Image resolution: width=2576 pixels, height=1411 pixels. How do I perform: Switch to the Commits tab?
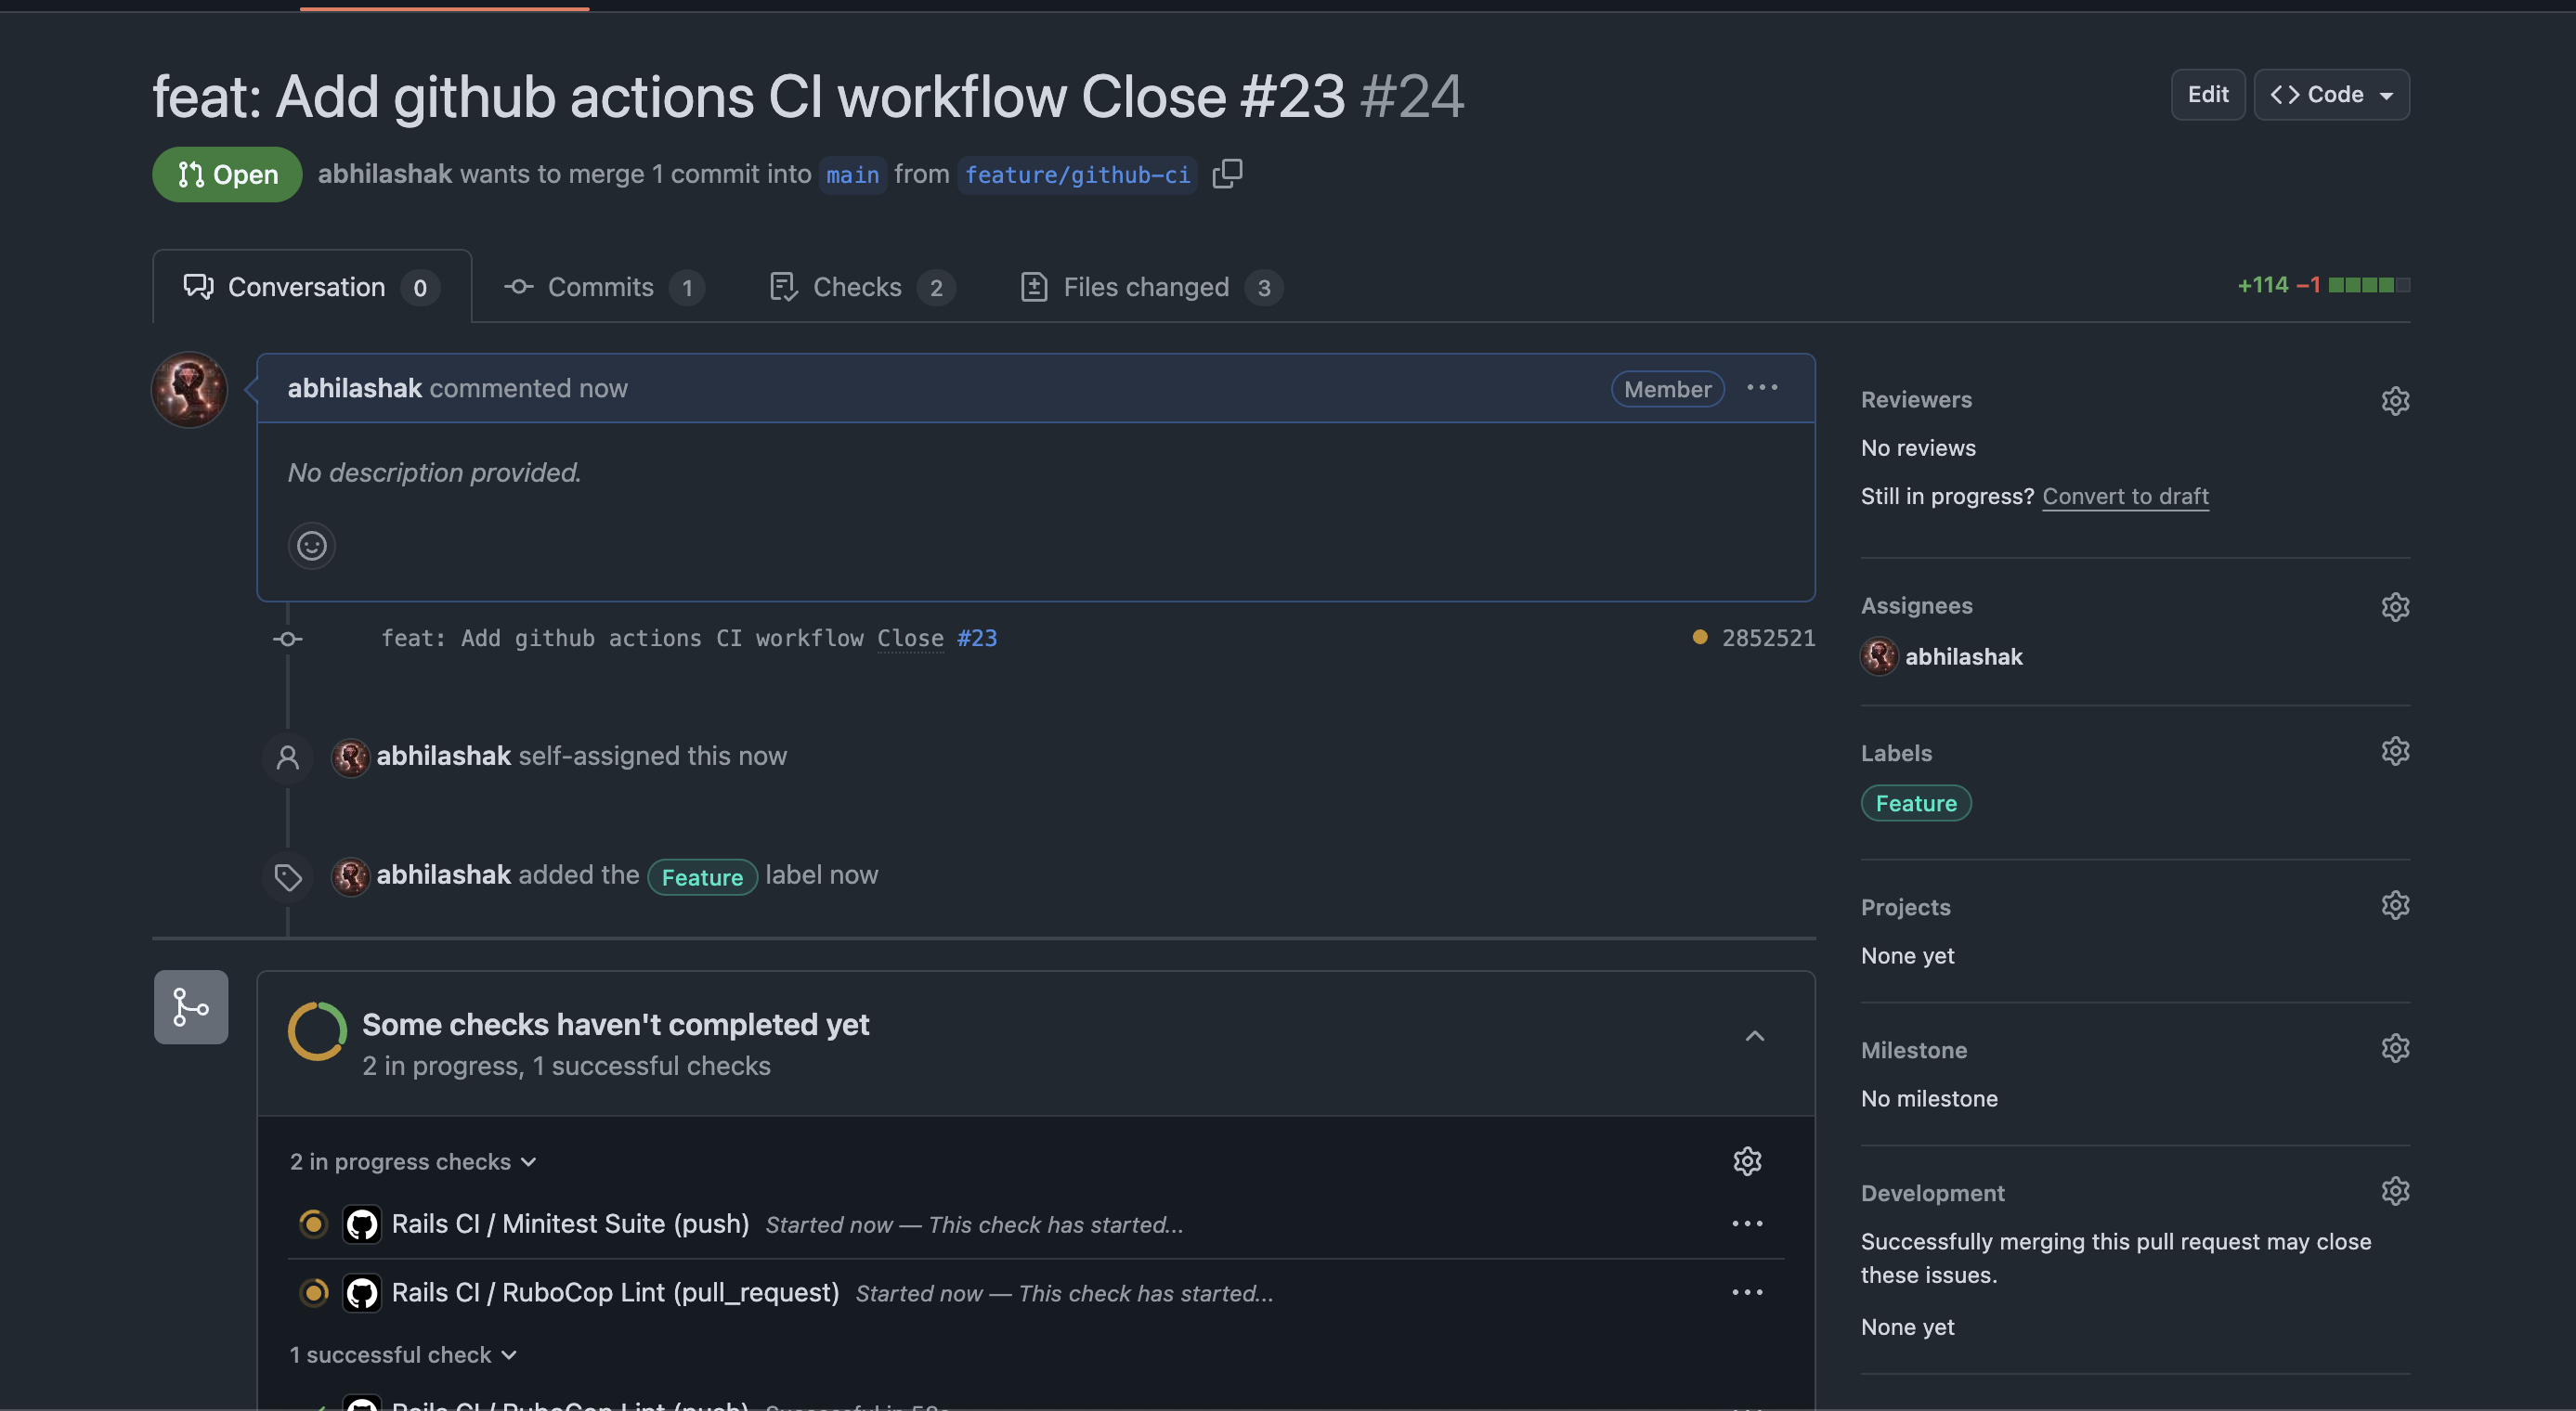(601, 288)
